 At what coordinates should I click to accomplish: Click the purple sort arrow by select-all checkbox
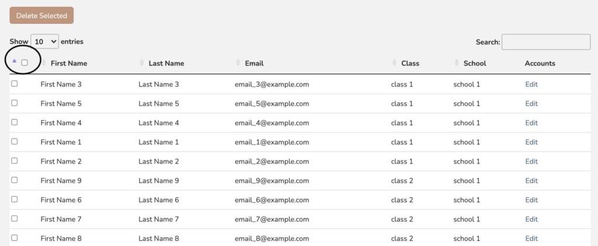(15, 60)
